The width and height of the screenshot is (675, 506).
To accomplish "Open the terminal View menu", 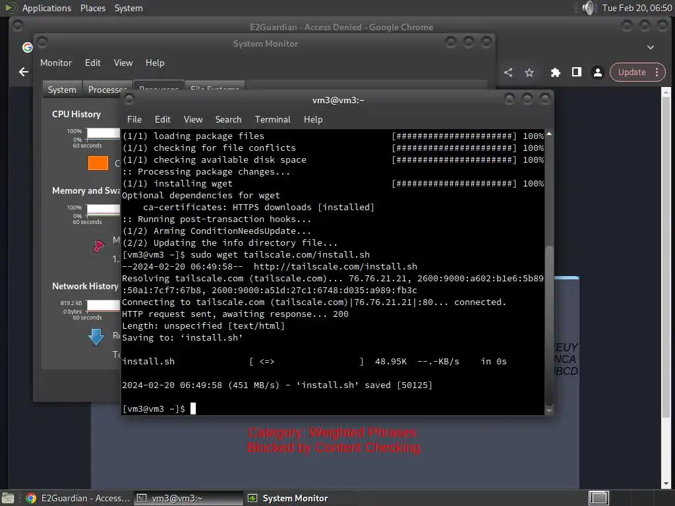I will pos(193,120).
